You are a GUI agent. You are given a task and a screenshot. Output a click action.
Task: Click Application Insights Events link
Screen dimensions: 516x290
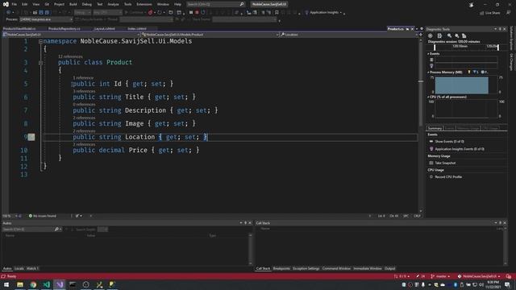[460, 149]
